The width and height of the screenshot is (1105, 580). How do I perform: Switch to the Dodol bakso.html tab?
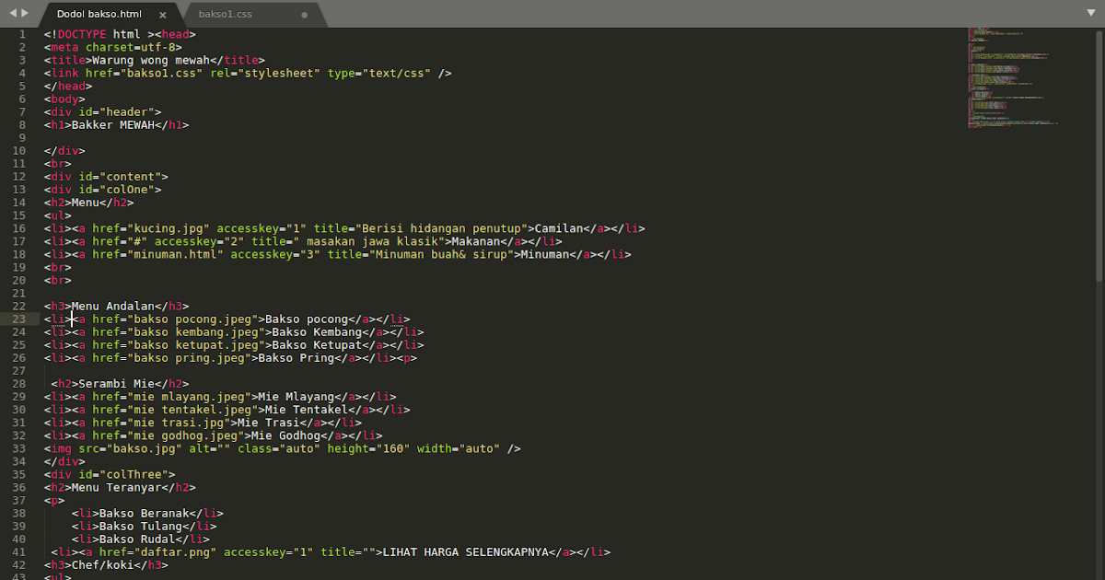pos(99,15)
